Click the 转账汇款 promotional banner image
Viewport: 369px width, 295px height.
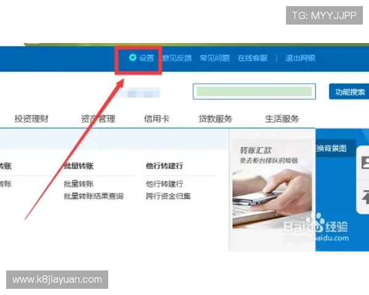point(272,184)
